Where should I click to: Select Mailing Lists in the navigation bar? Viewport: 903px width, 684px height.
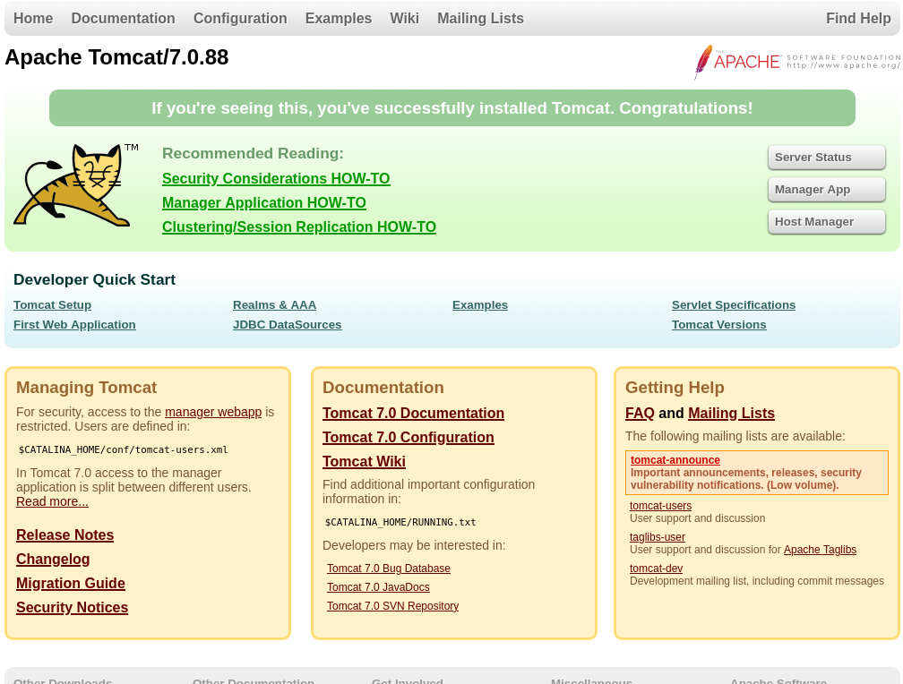point(480,18)
